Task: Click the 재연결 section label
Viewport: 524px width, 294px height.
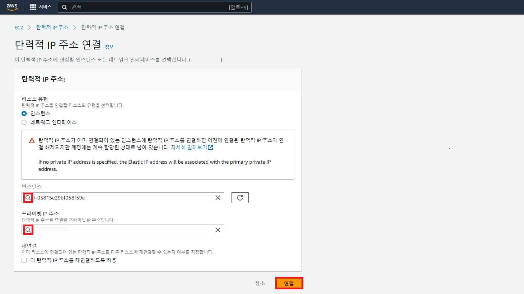Action: pos(29,246)
